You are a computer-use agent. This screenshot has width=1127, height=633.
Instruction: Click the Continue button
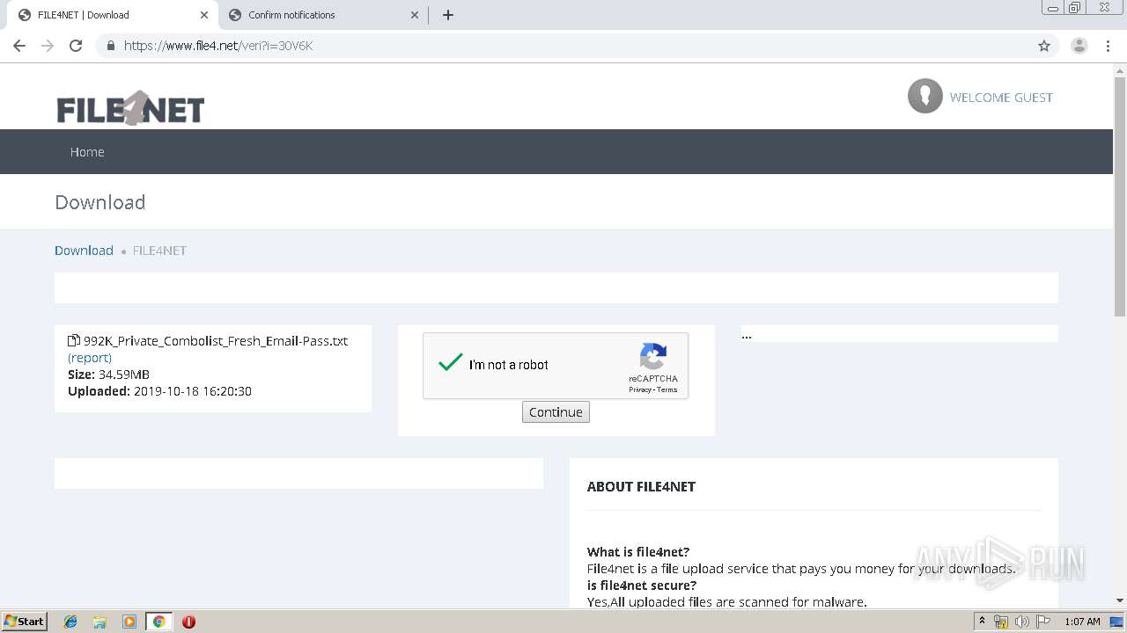[x=556, y=412]
